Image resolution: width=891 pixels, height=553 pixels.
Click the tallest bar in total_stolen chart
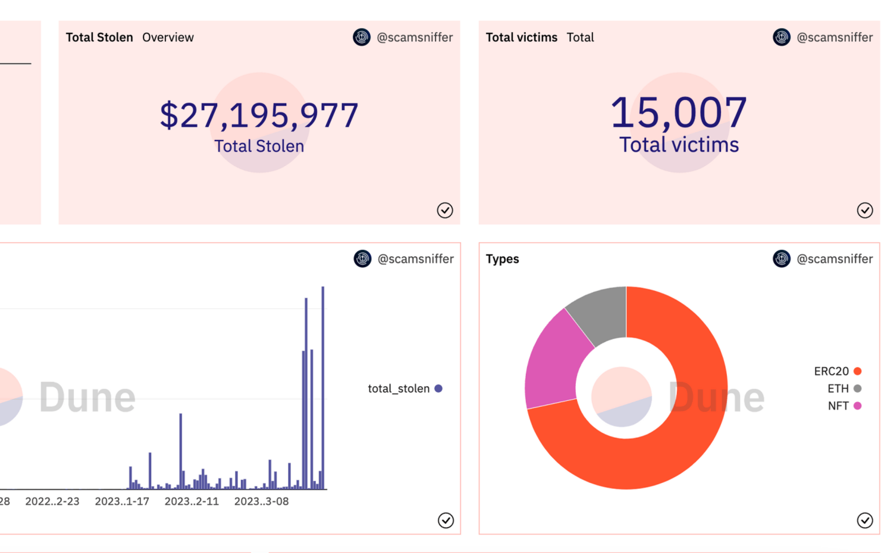[x=323, y=388]
